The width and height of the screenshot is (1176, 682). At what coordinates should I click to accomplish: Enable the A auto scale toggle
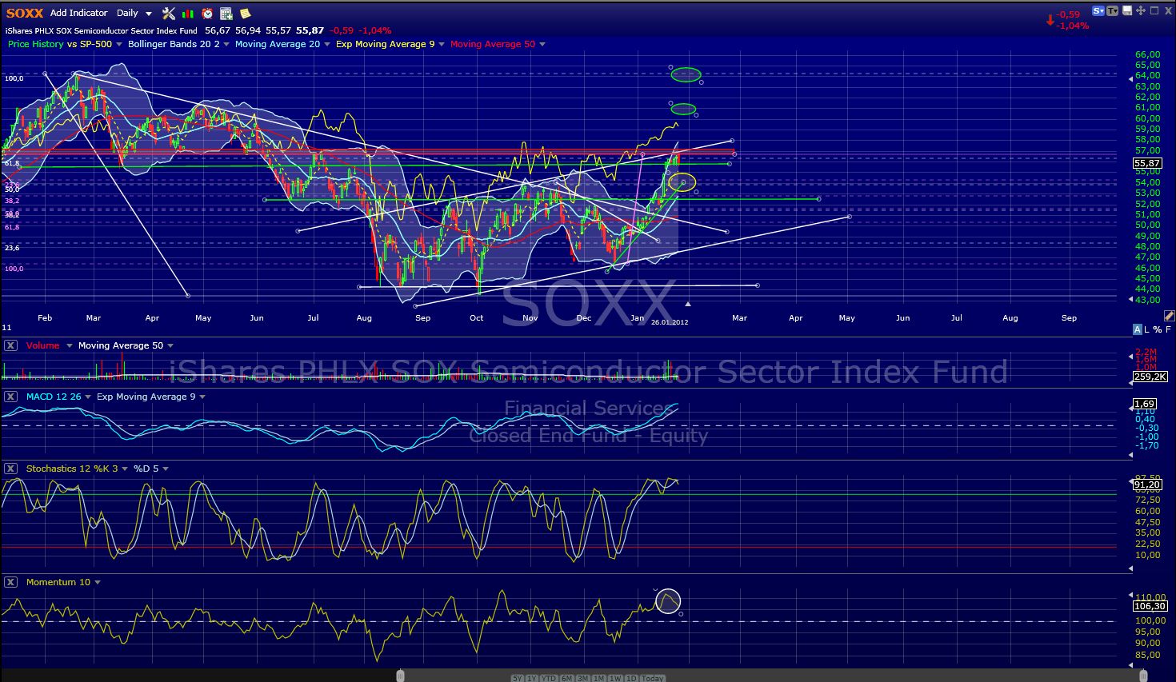1138,329
